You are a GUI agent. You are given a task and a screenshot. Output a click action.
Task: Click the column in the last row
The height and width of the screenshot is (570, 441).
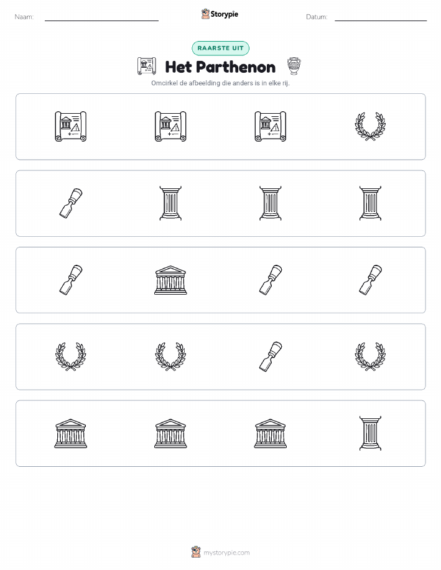[370, 433]
